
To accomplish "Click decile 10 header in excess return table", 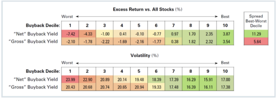I will (x=225, y=25).
